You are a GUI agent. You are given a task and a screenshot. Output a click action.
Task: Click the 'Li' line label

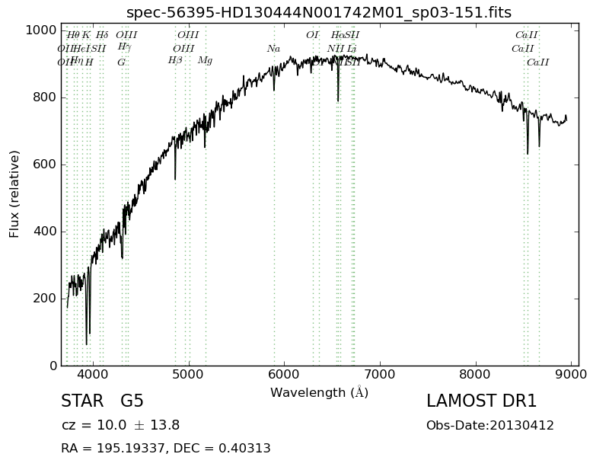tap(352, 49)
